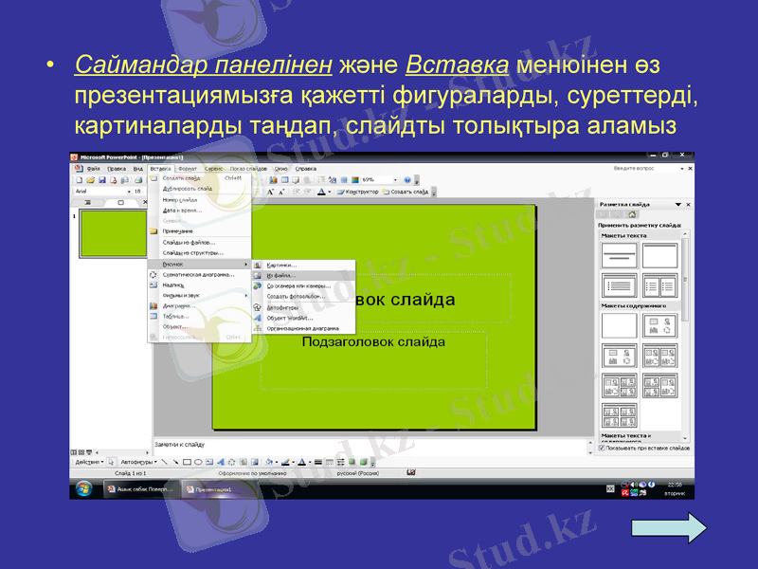The width and height of the screenshot is (758, 569).
Task: Open the Разметка слайда pane dropdown arrow
Action: point(677,204)
